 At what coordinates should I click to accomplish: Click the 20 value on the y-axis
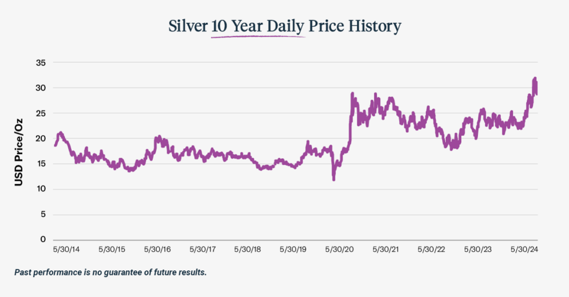pyautogui.click(x=40, y=139)
